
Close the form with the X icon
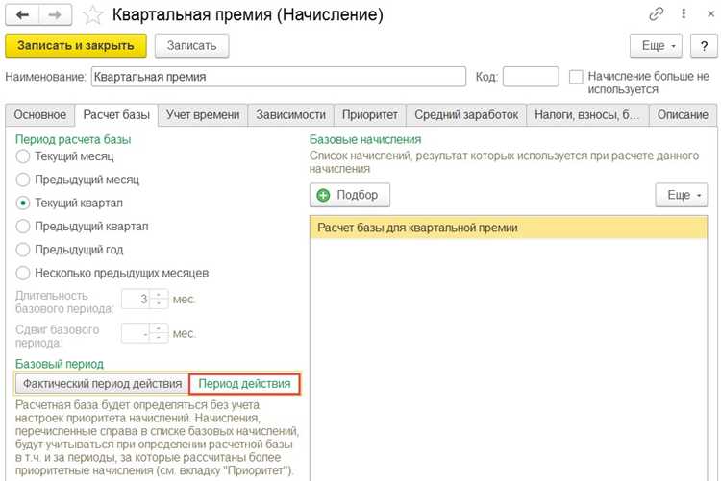pos(710,14)
